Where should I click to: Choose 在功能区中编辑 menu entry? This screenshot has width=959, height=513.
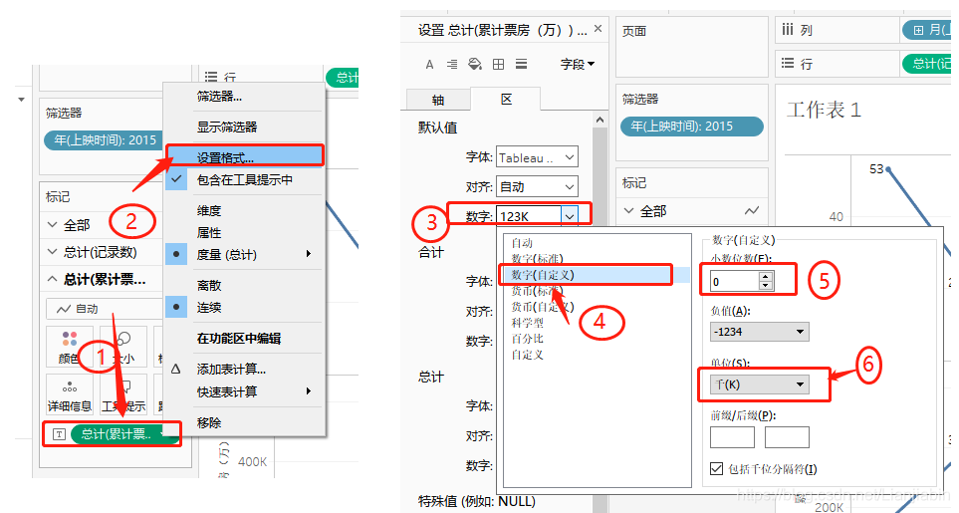point(244,338)
